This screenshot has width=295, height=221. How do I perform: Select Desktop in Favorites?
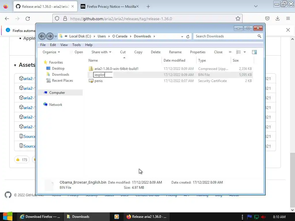pos(58,68)
